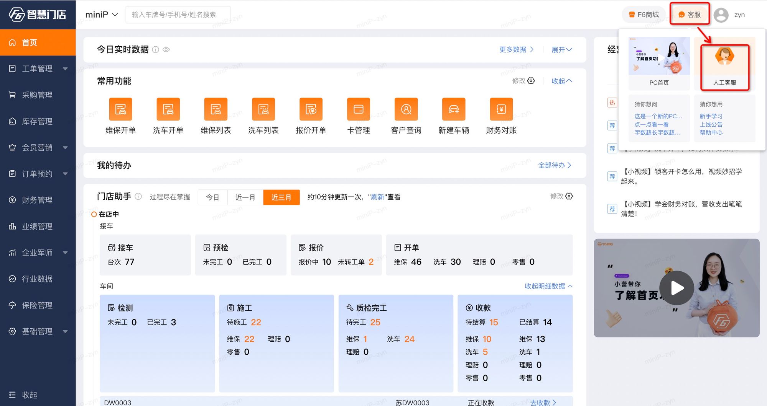Expand today's data with 展开

[x=562, y=49]
